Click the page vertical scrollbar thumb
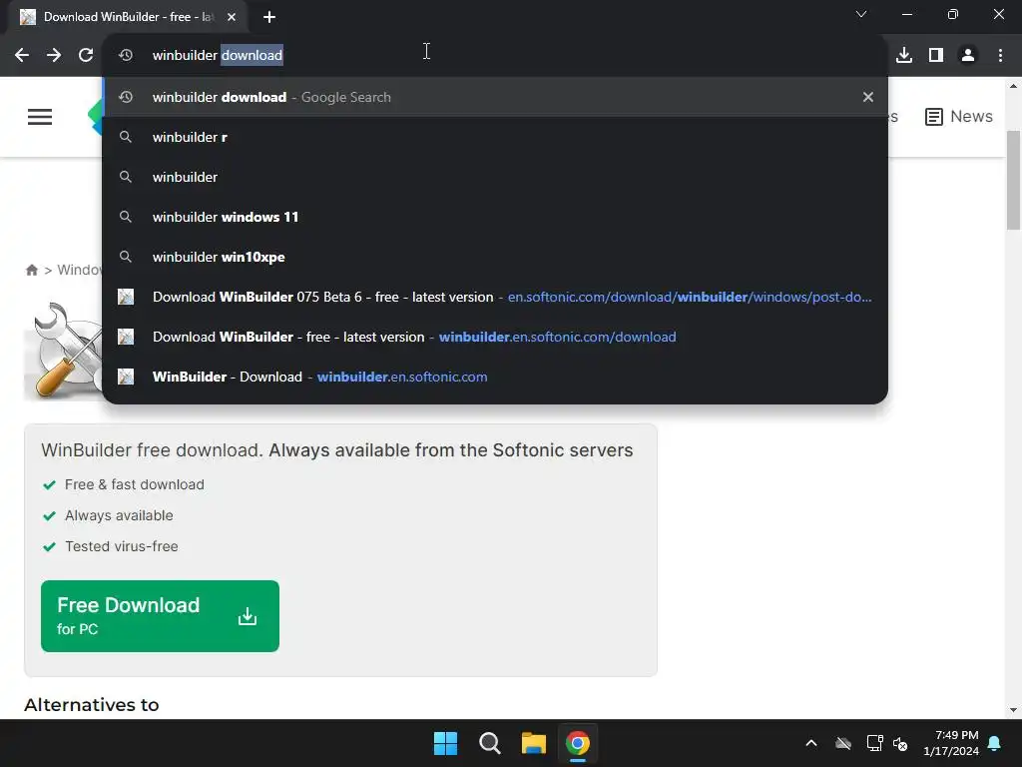 click(x=1014, y=180)
